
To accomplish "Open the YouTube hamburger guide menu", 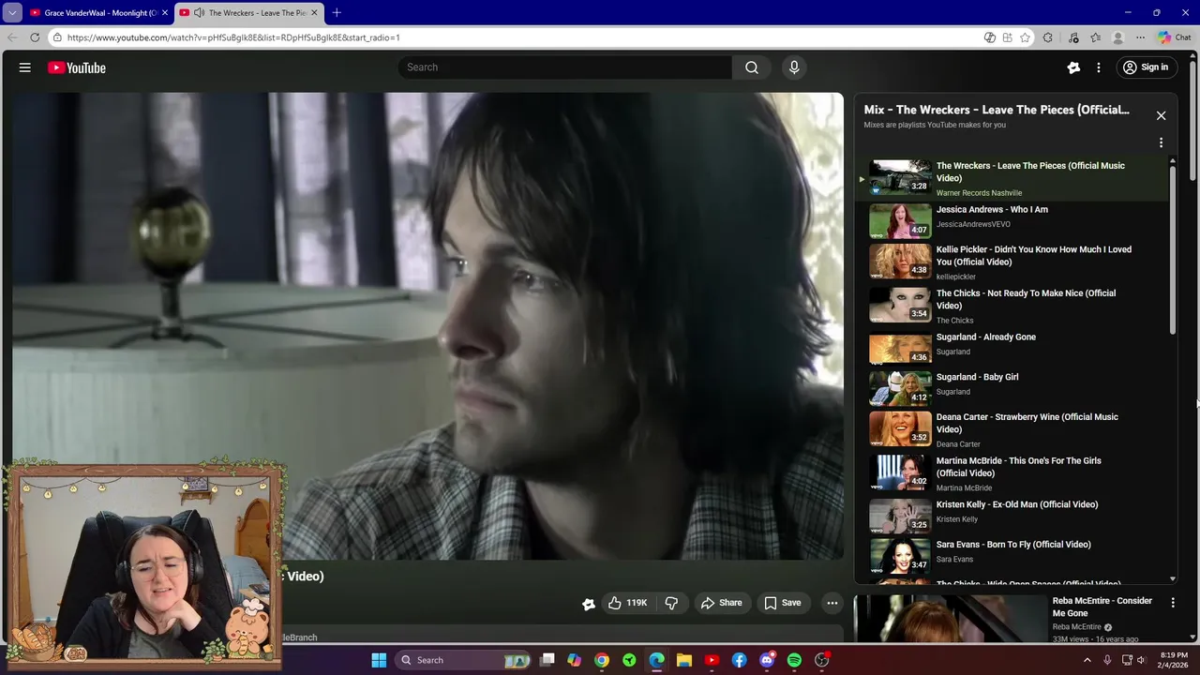I will pyautogui.click(x=25, y=67).
